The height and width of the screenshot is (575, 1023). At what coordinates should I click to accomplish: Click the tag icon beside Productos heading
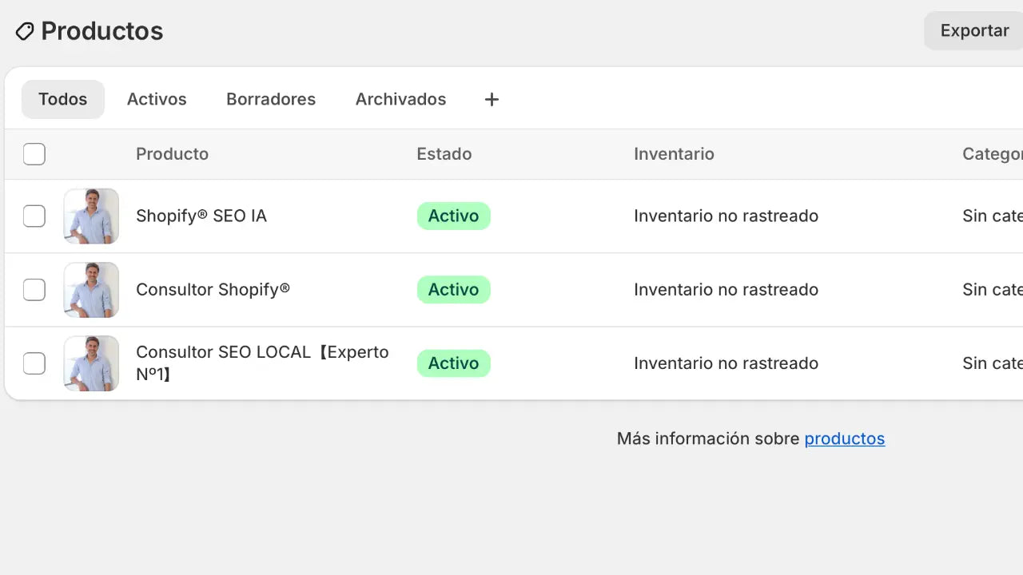pyautogui.click(x=24, y=30)
